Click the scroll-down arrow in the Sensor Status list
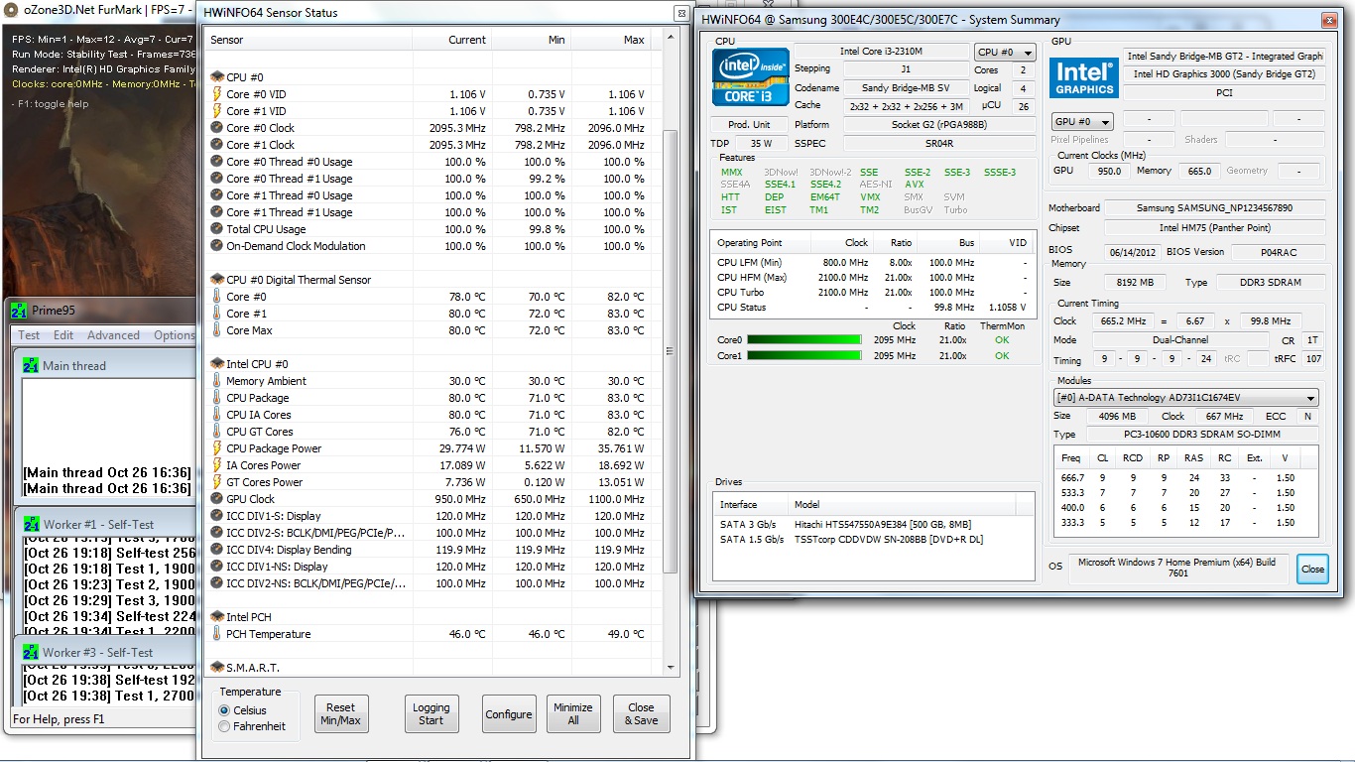Screen dimensions: 1355x762 point(670,667)
